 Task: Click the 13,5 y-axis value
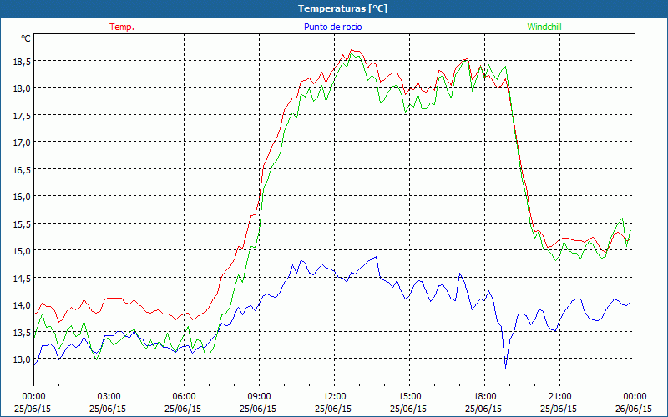click(22, 332)
